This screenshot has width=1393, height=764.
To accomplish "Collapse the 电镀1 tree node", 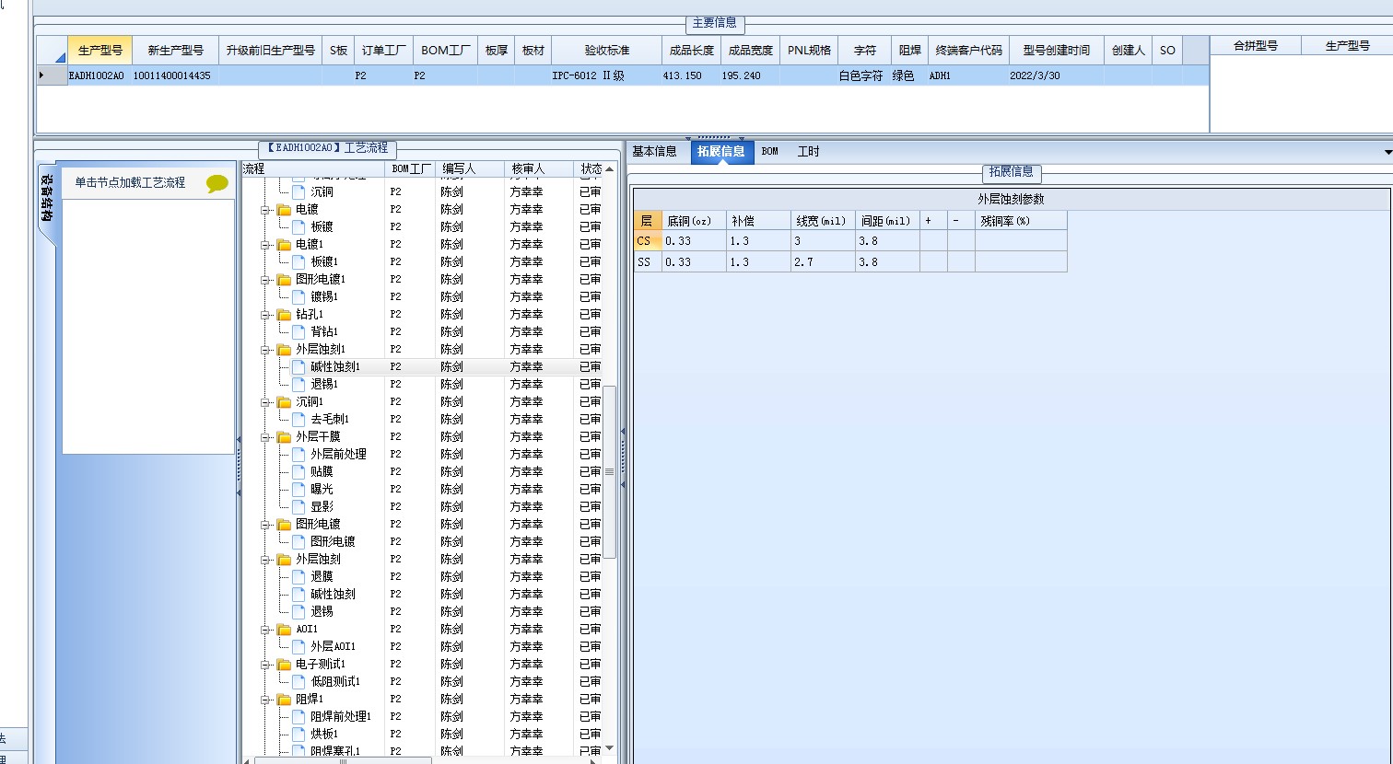I will click(x=265, y=245).
